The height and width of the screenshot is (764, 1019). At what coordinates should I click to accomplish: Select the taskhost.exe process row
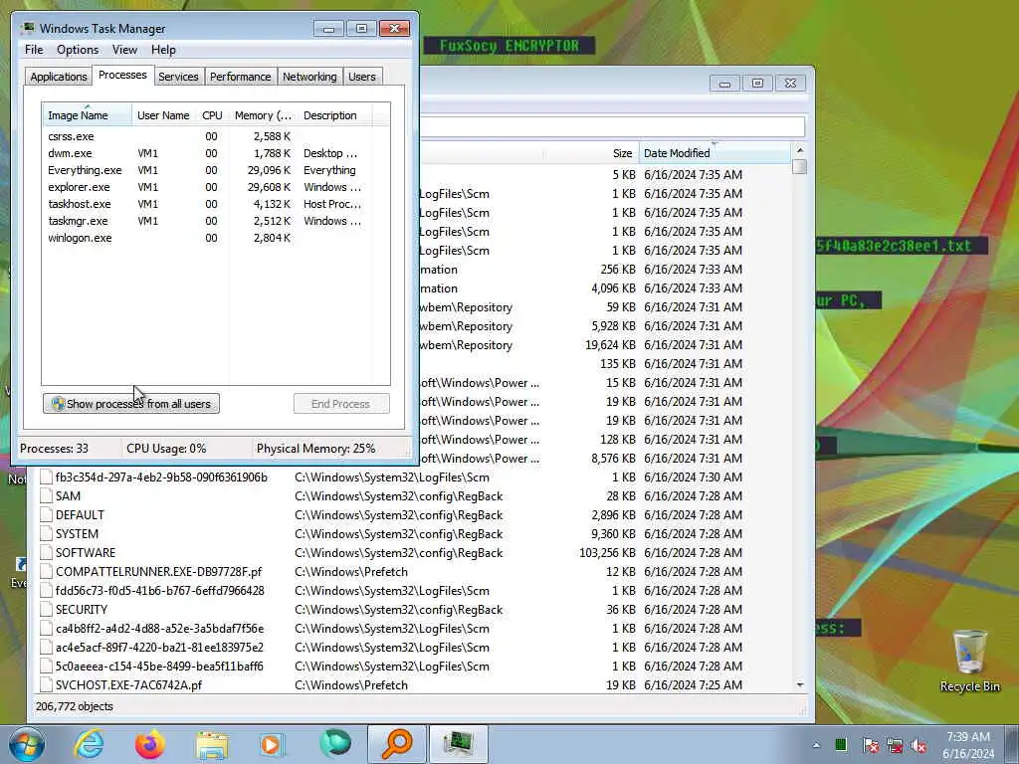[x=216, y=204]
